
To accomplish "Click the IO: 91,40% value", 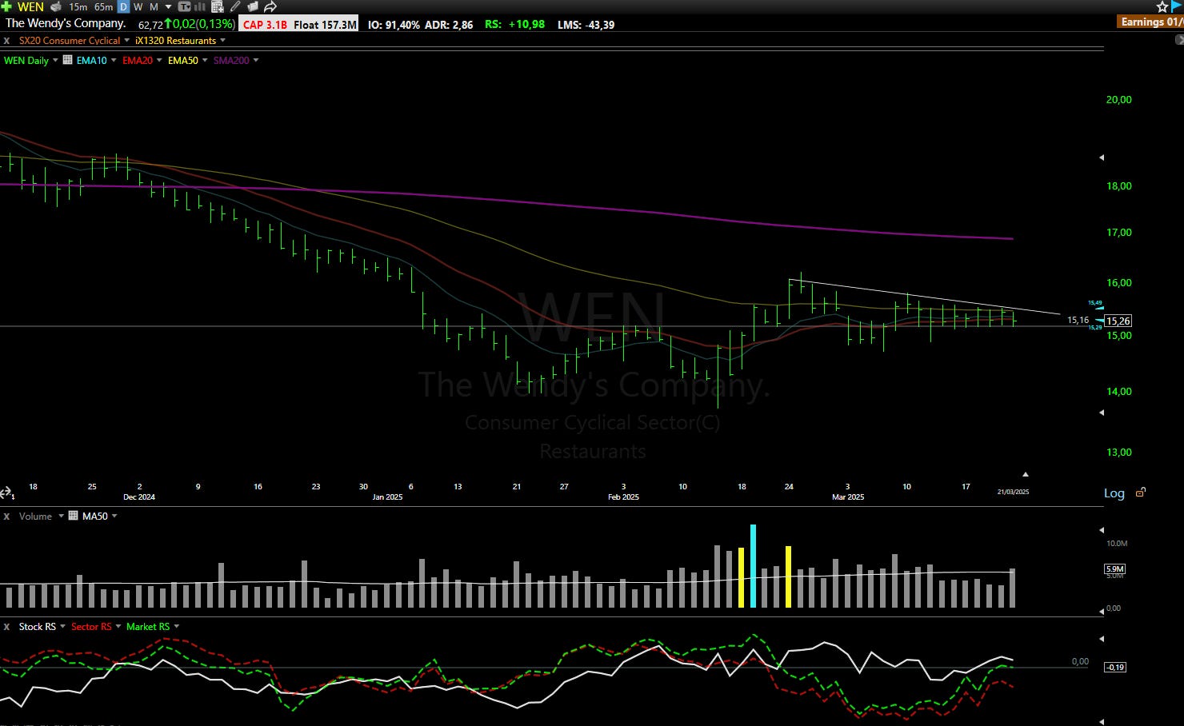I will coord(394,25).
